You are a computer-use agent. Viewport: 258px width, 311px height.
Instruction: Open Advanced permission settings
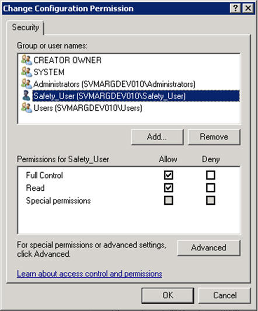coord(208,248)
